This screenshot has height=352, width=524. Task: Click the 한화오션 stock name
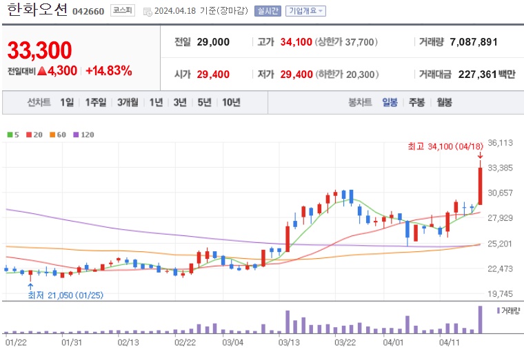pos(37,10)
